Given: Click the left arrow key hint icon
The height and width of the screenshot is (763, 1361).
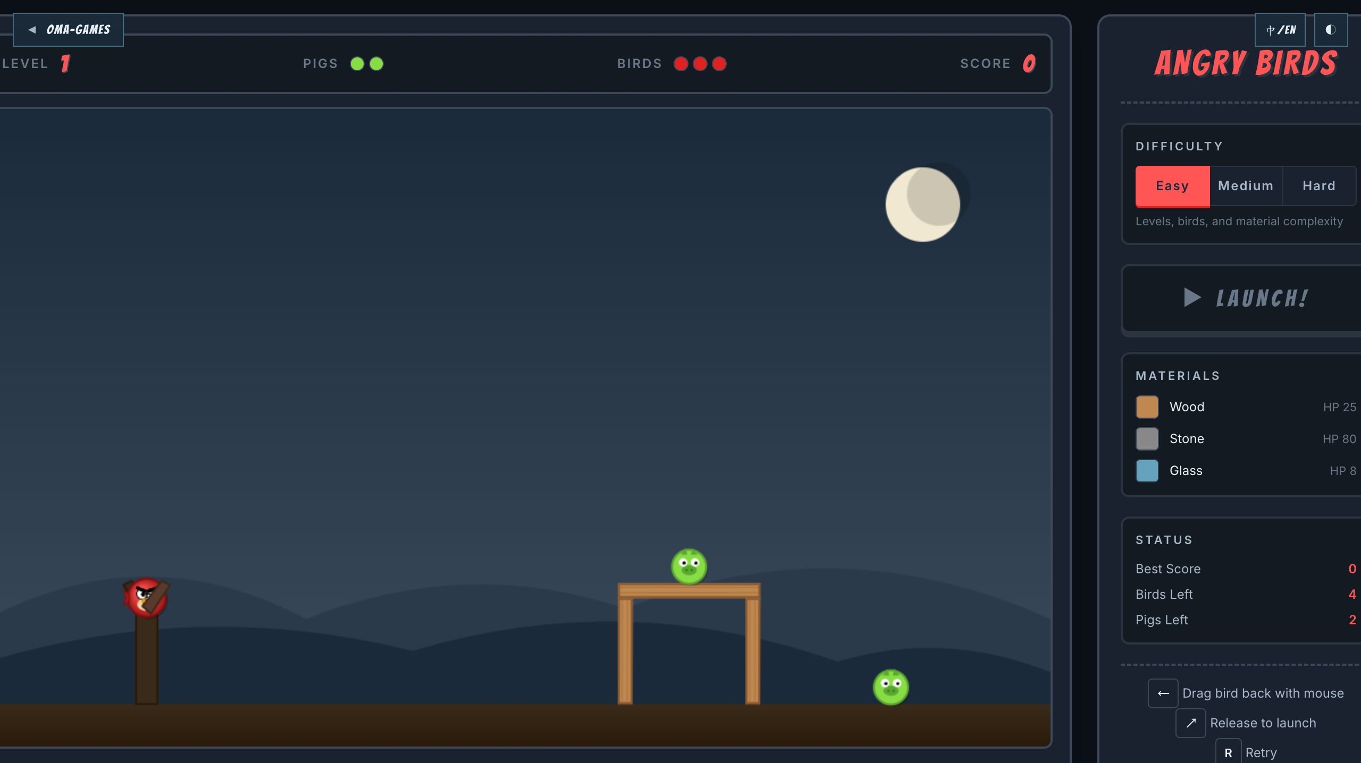Looking at the screenshot, I should click(1163, 693).
